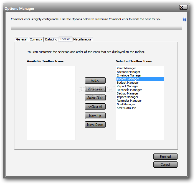195x184 pixels.
Task: Select Reminder Manager list entry
Action: tap(140, 101)
